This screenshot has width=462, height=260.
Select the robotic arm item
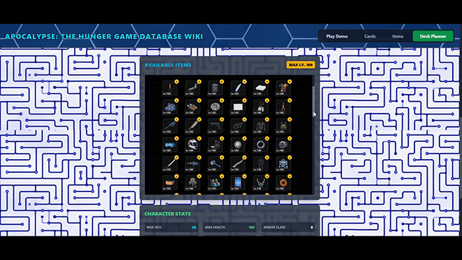(x=193, y=88)
